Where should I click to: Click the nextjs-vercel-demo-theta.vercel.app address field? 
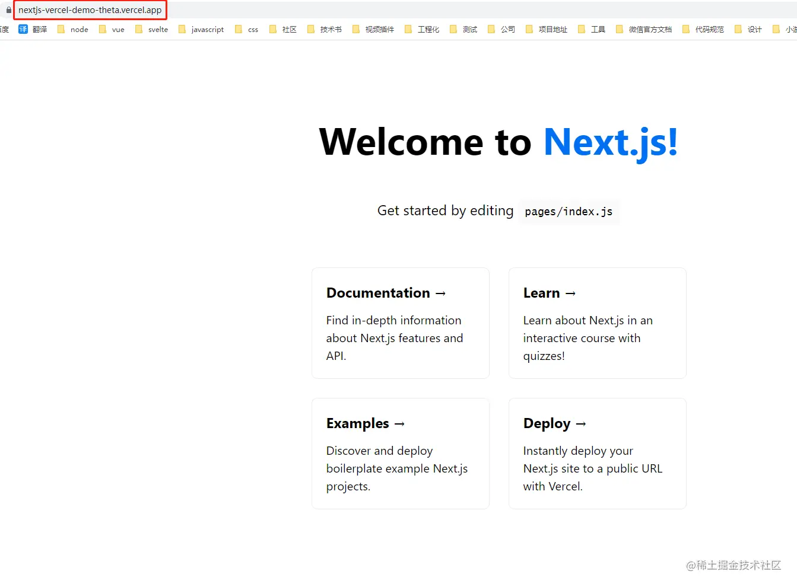(x=90, y=10)
